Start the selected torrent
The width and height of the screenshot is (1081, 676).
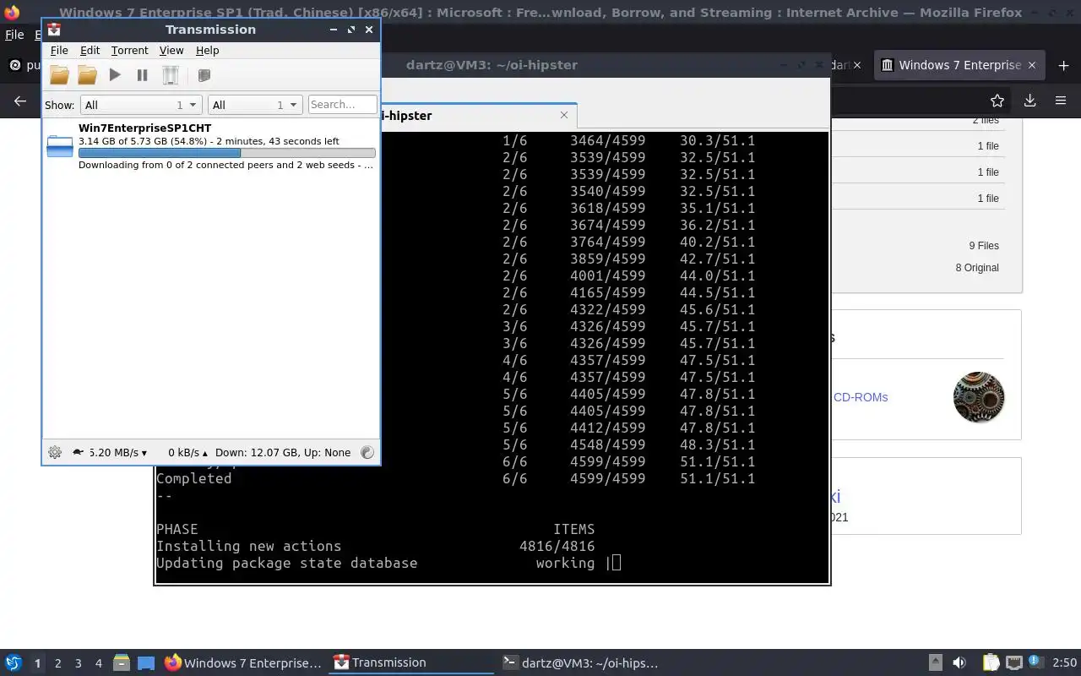click(115, 75)
